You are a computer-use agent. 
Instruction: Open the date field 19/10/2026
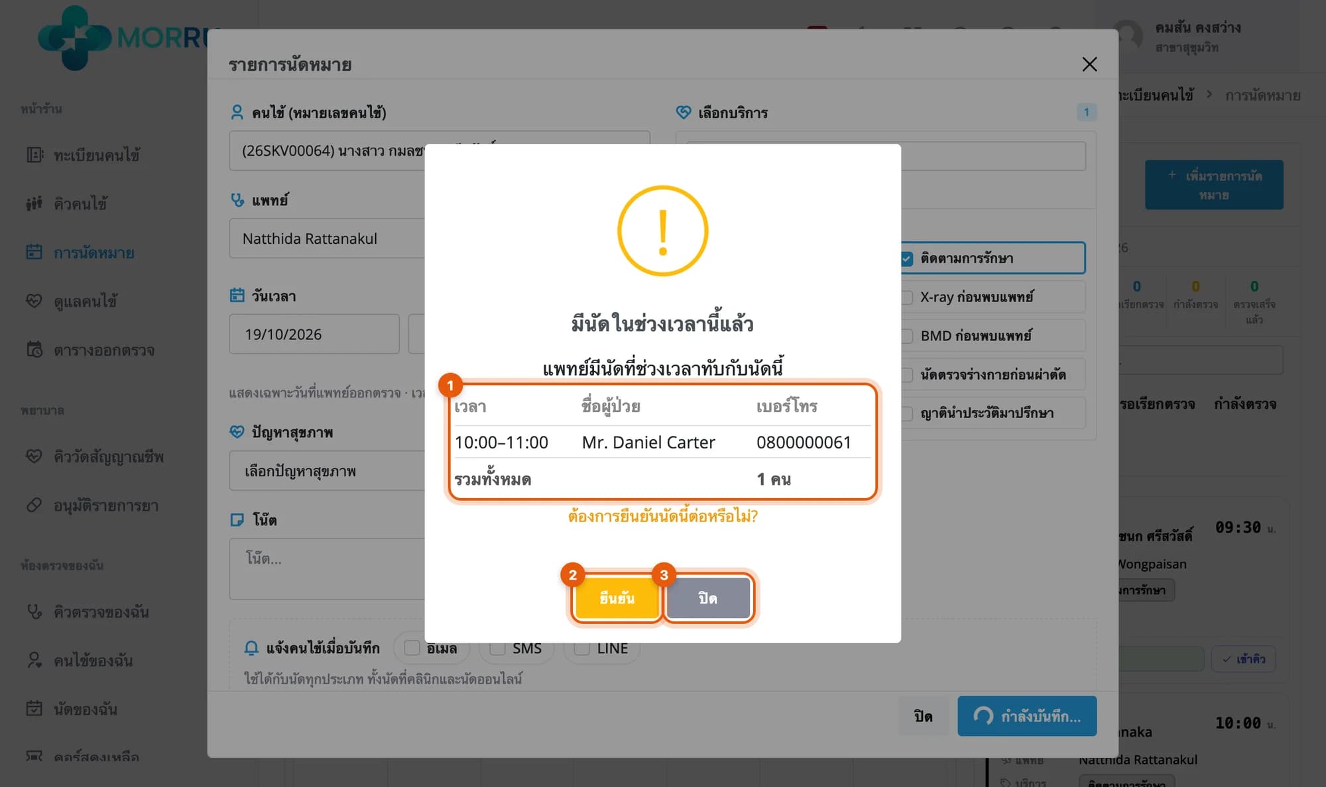point(314,334)
